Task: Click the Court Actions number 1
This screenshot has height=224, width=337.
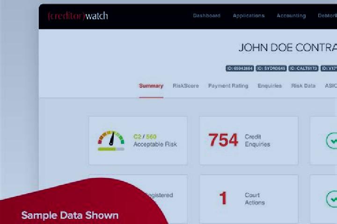Action: (x=223, y=198)
